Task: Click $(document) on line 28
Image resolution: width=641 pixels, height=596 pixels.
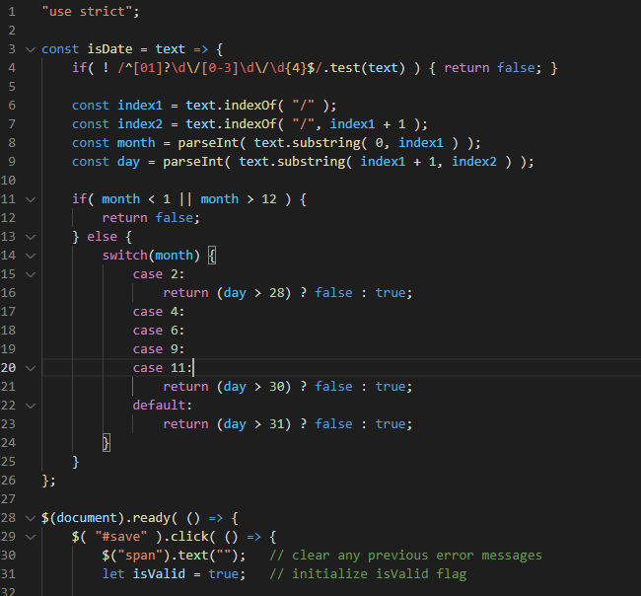Action: [x=83, y=518]
